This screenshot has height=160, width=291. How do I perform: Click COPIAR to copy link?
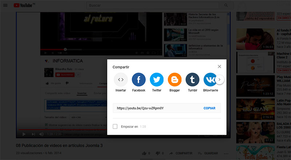click(x=210, y=108)
